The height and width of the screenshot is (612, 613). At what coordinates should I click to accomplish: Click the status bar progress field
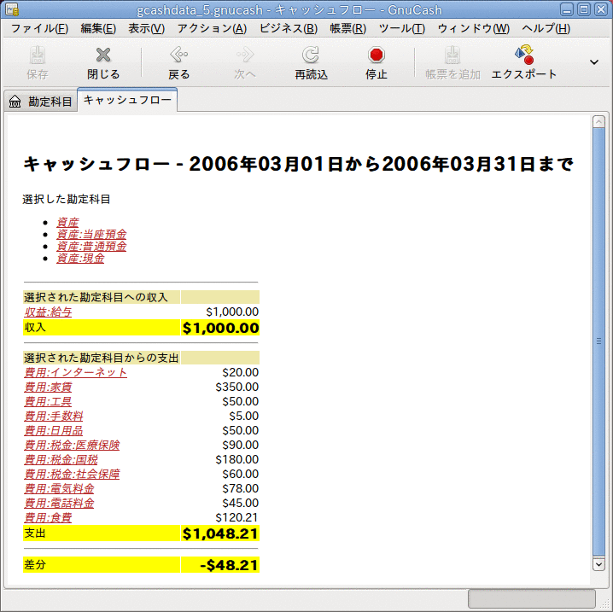coord(532,598)
